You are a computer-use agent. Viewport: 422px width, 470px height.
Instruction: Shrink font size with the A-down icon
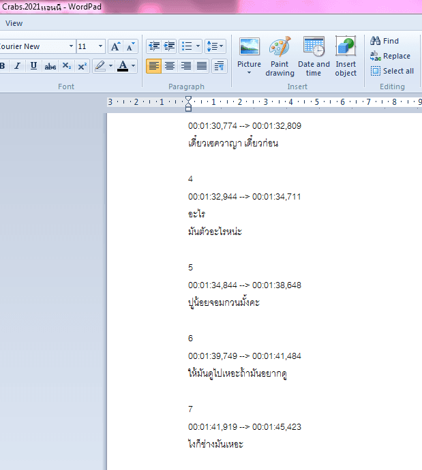pos(130,46)
